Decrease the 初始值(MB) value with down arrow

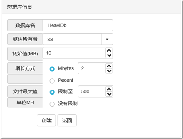109,55
